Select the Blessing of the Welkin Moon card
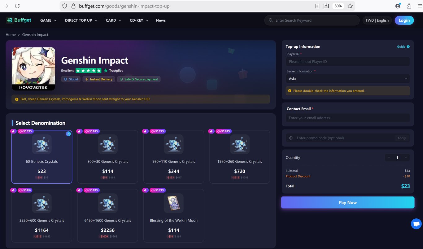 [x=174, y=216]
